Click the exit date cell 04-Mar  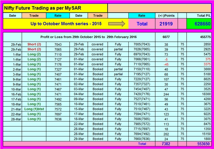click(x=79, y=94)
